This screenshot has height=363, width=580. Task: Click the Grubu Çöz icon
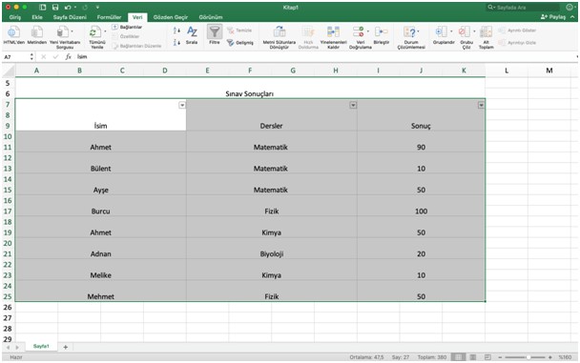(x=465, y=32)
